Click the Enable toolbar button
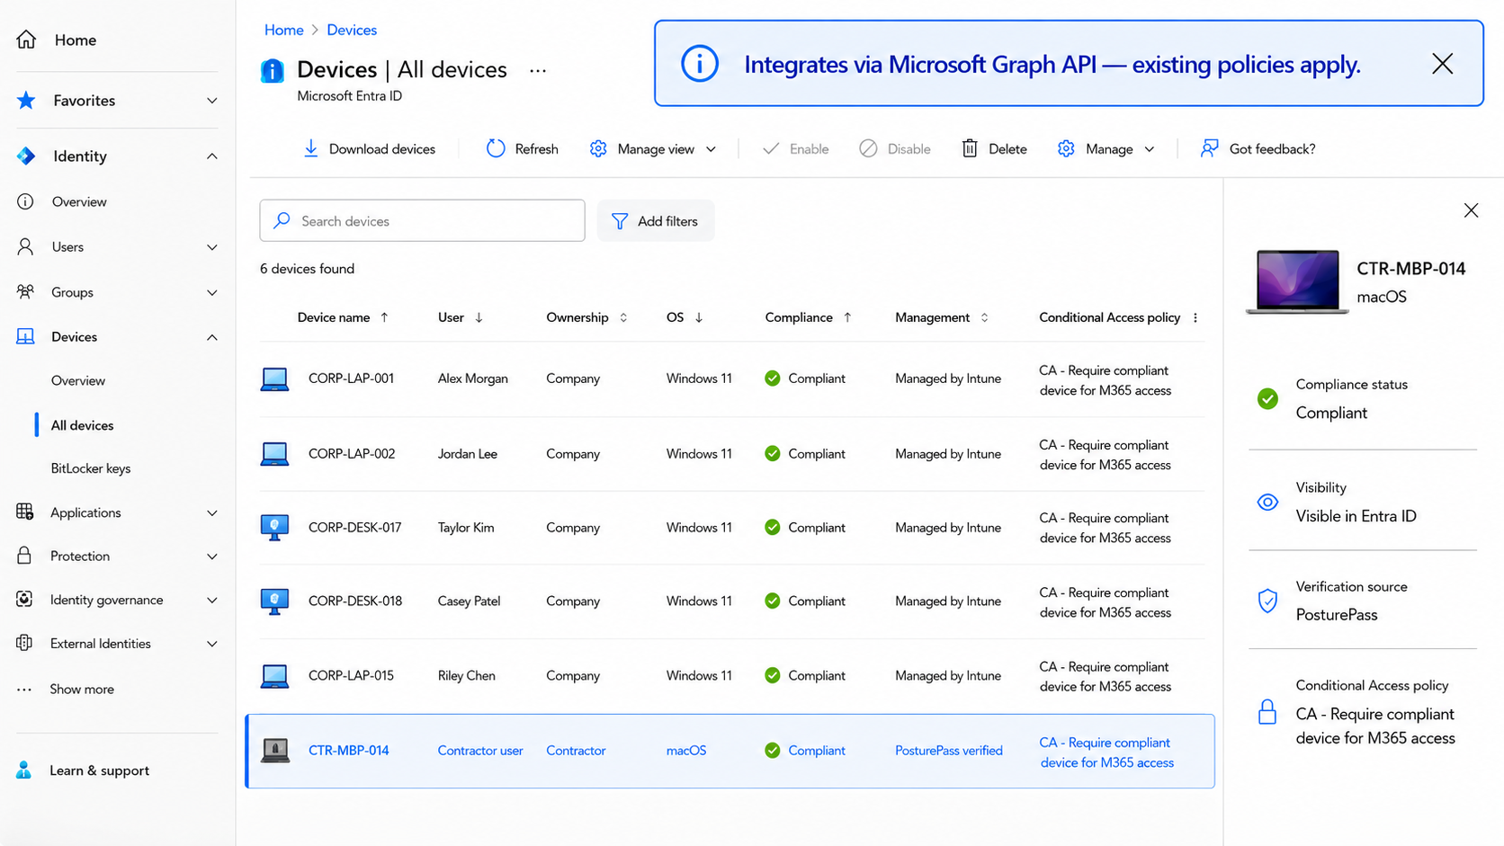This screenshot has height=846, width=1504. pyautogui.click(x=795, y=149)
